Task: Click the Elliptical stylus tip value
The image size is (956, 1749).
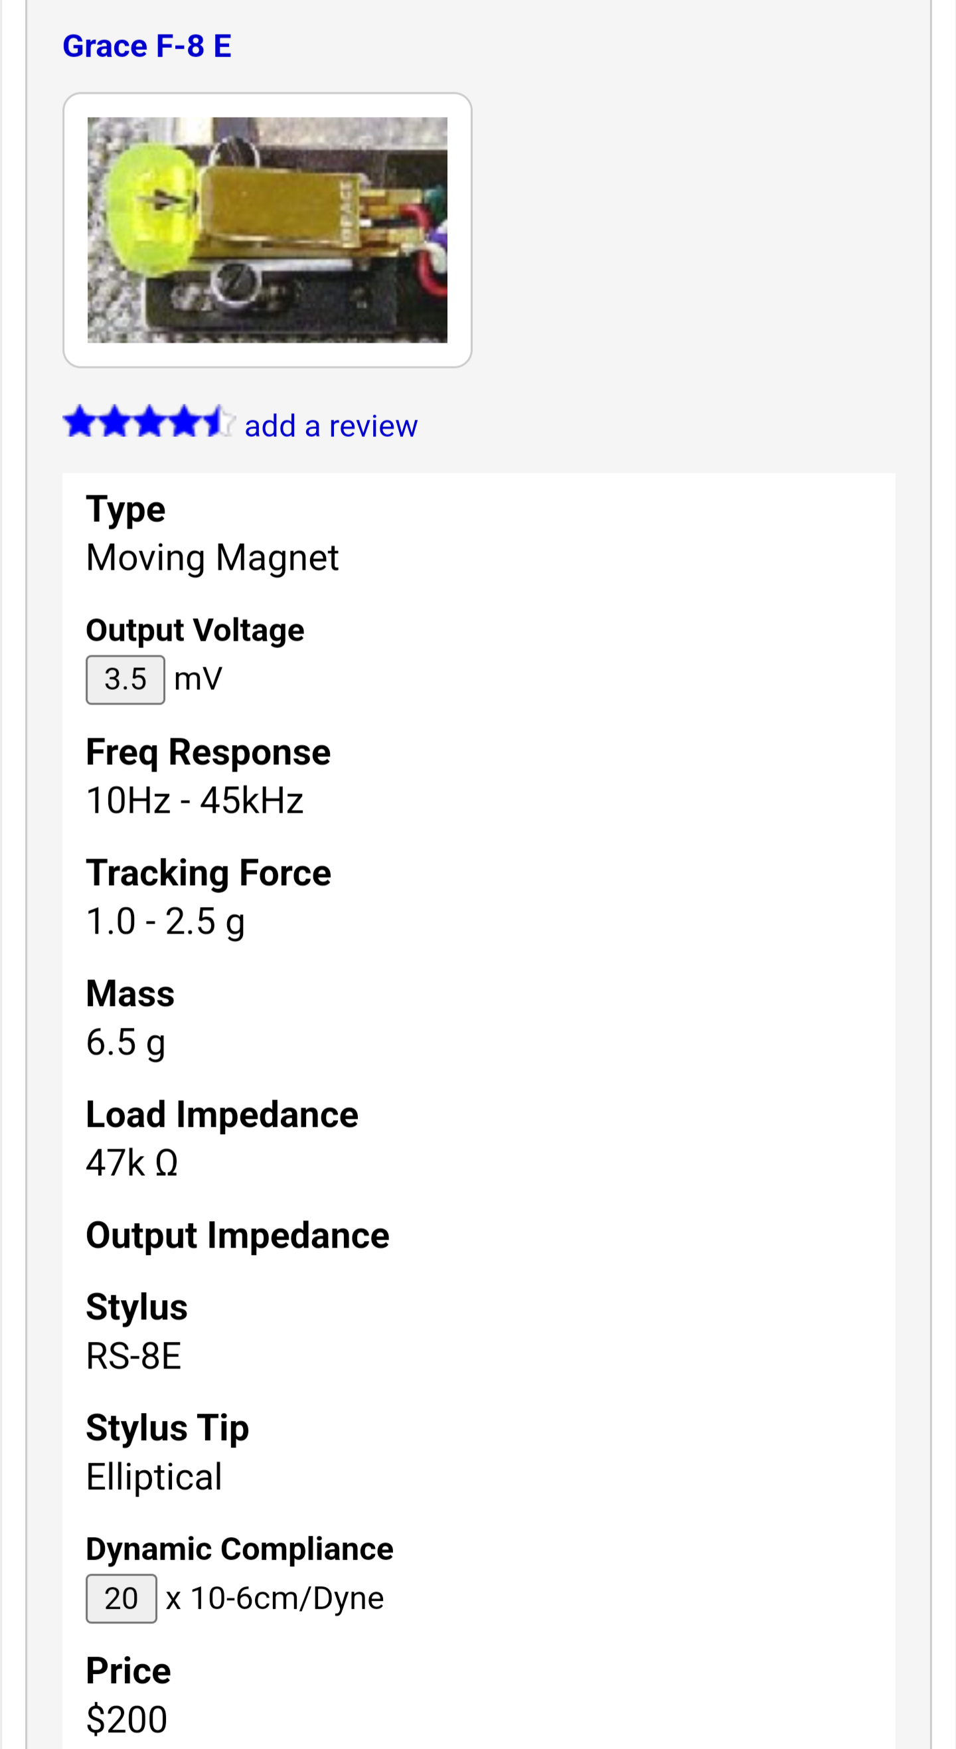Action: (153, 1477)
